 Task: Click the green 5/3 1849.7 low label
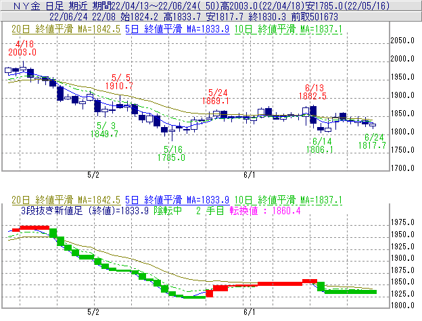click(x=104, y=130)
